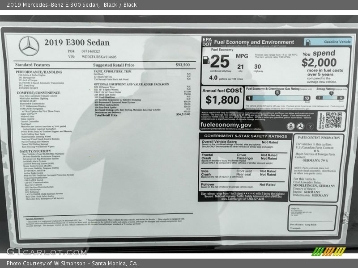Click the 'Destination and Delivery' line

point(108,113)
